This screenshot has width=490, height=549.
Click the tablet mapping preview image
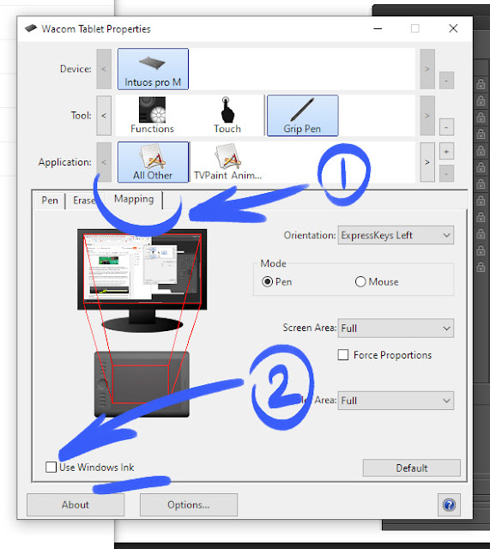pos(142,384)
